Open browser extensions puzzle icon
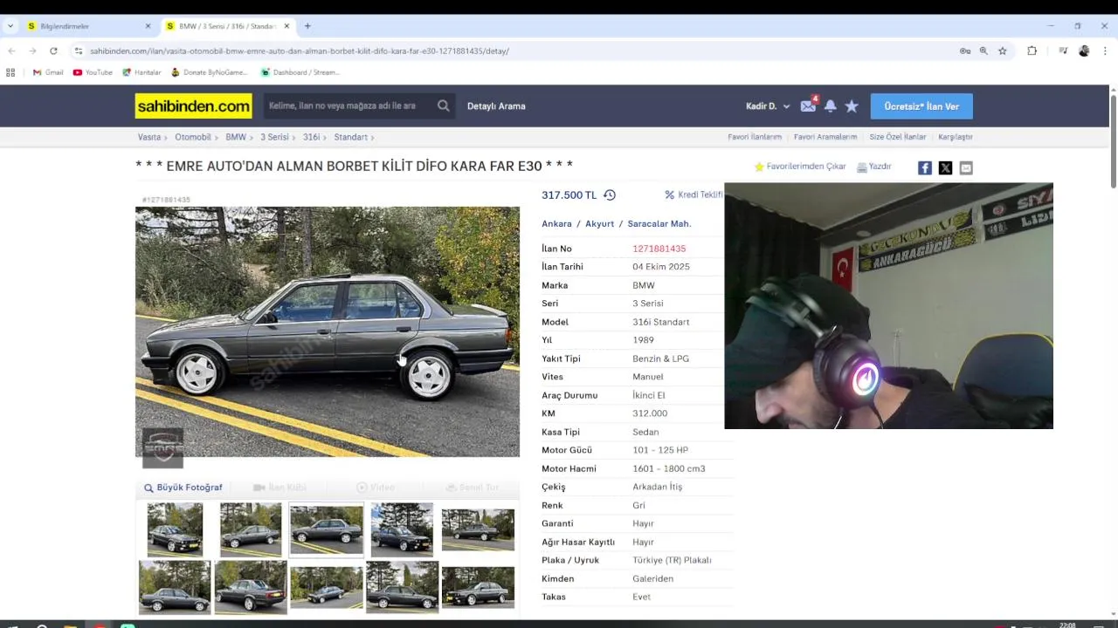Viewport: 1118px width, 628px height. coord(1032,51)
